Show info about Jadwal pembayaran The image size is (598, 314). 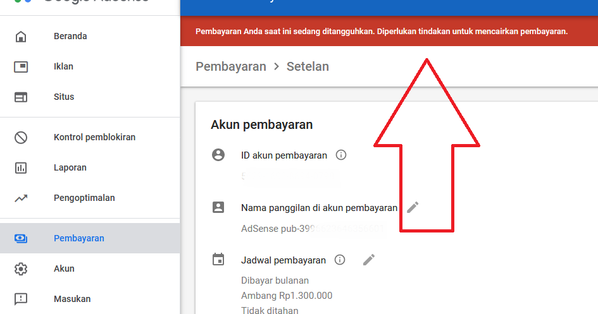point(340,260)
